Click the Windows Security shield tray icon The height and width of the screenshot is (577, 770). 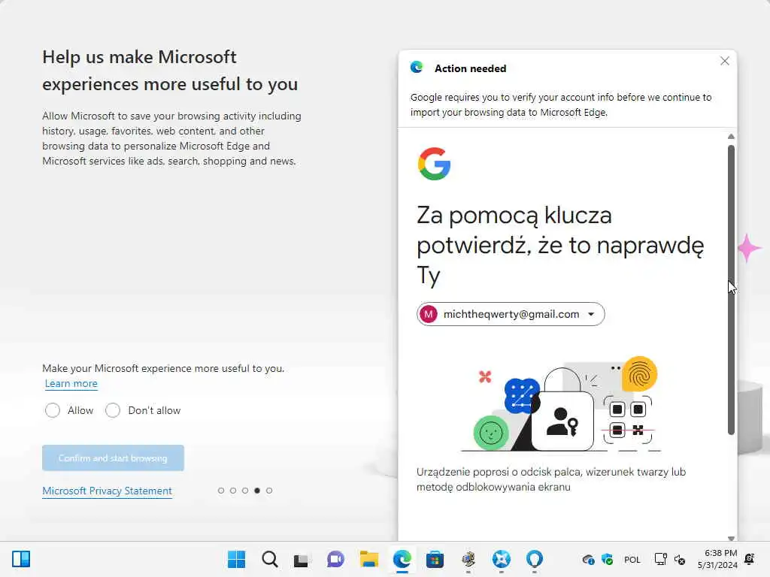(608, 559)
